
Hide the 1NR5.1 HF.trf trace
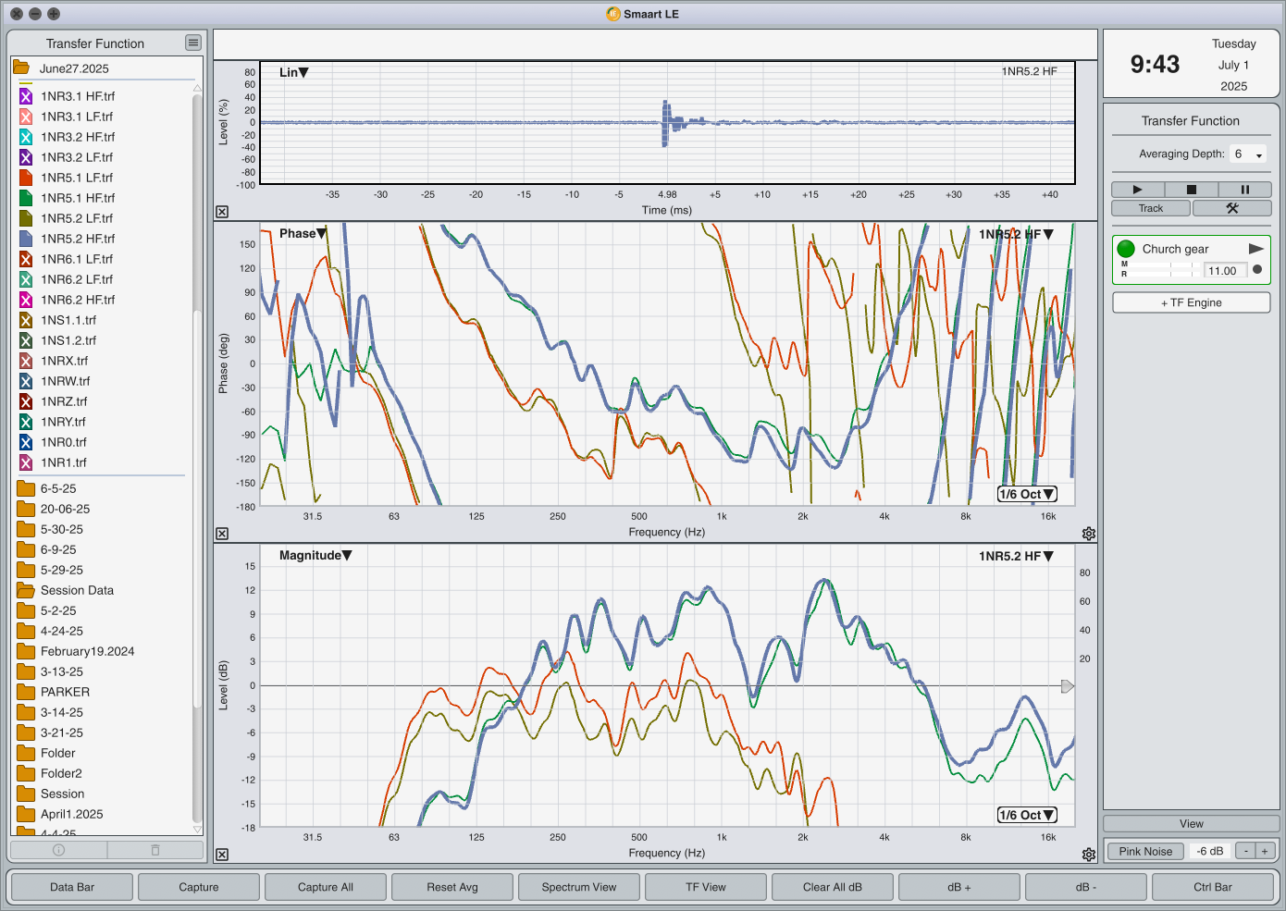[x=26, y=198]
